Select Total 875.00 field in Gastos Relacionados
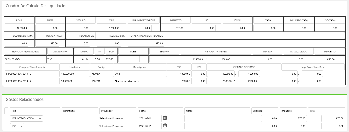 (x=333, y=118)
